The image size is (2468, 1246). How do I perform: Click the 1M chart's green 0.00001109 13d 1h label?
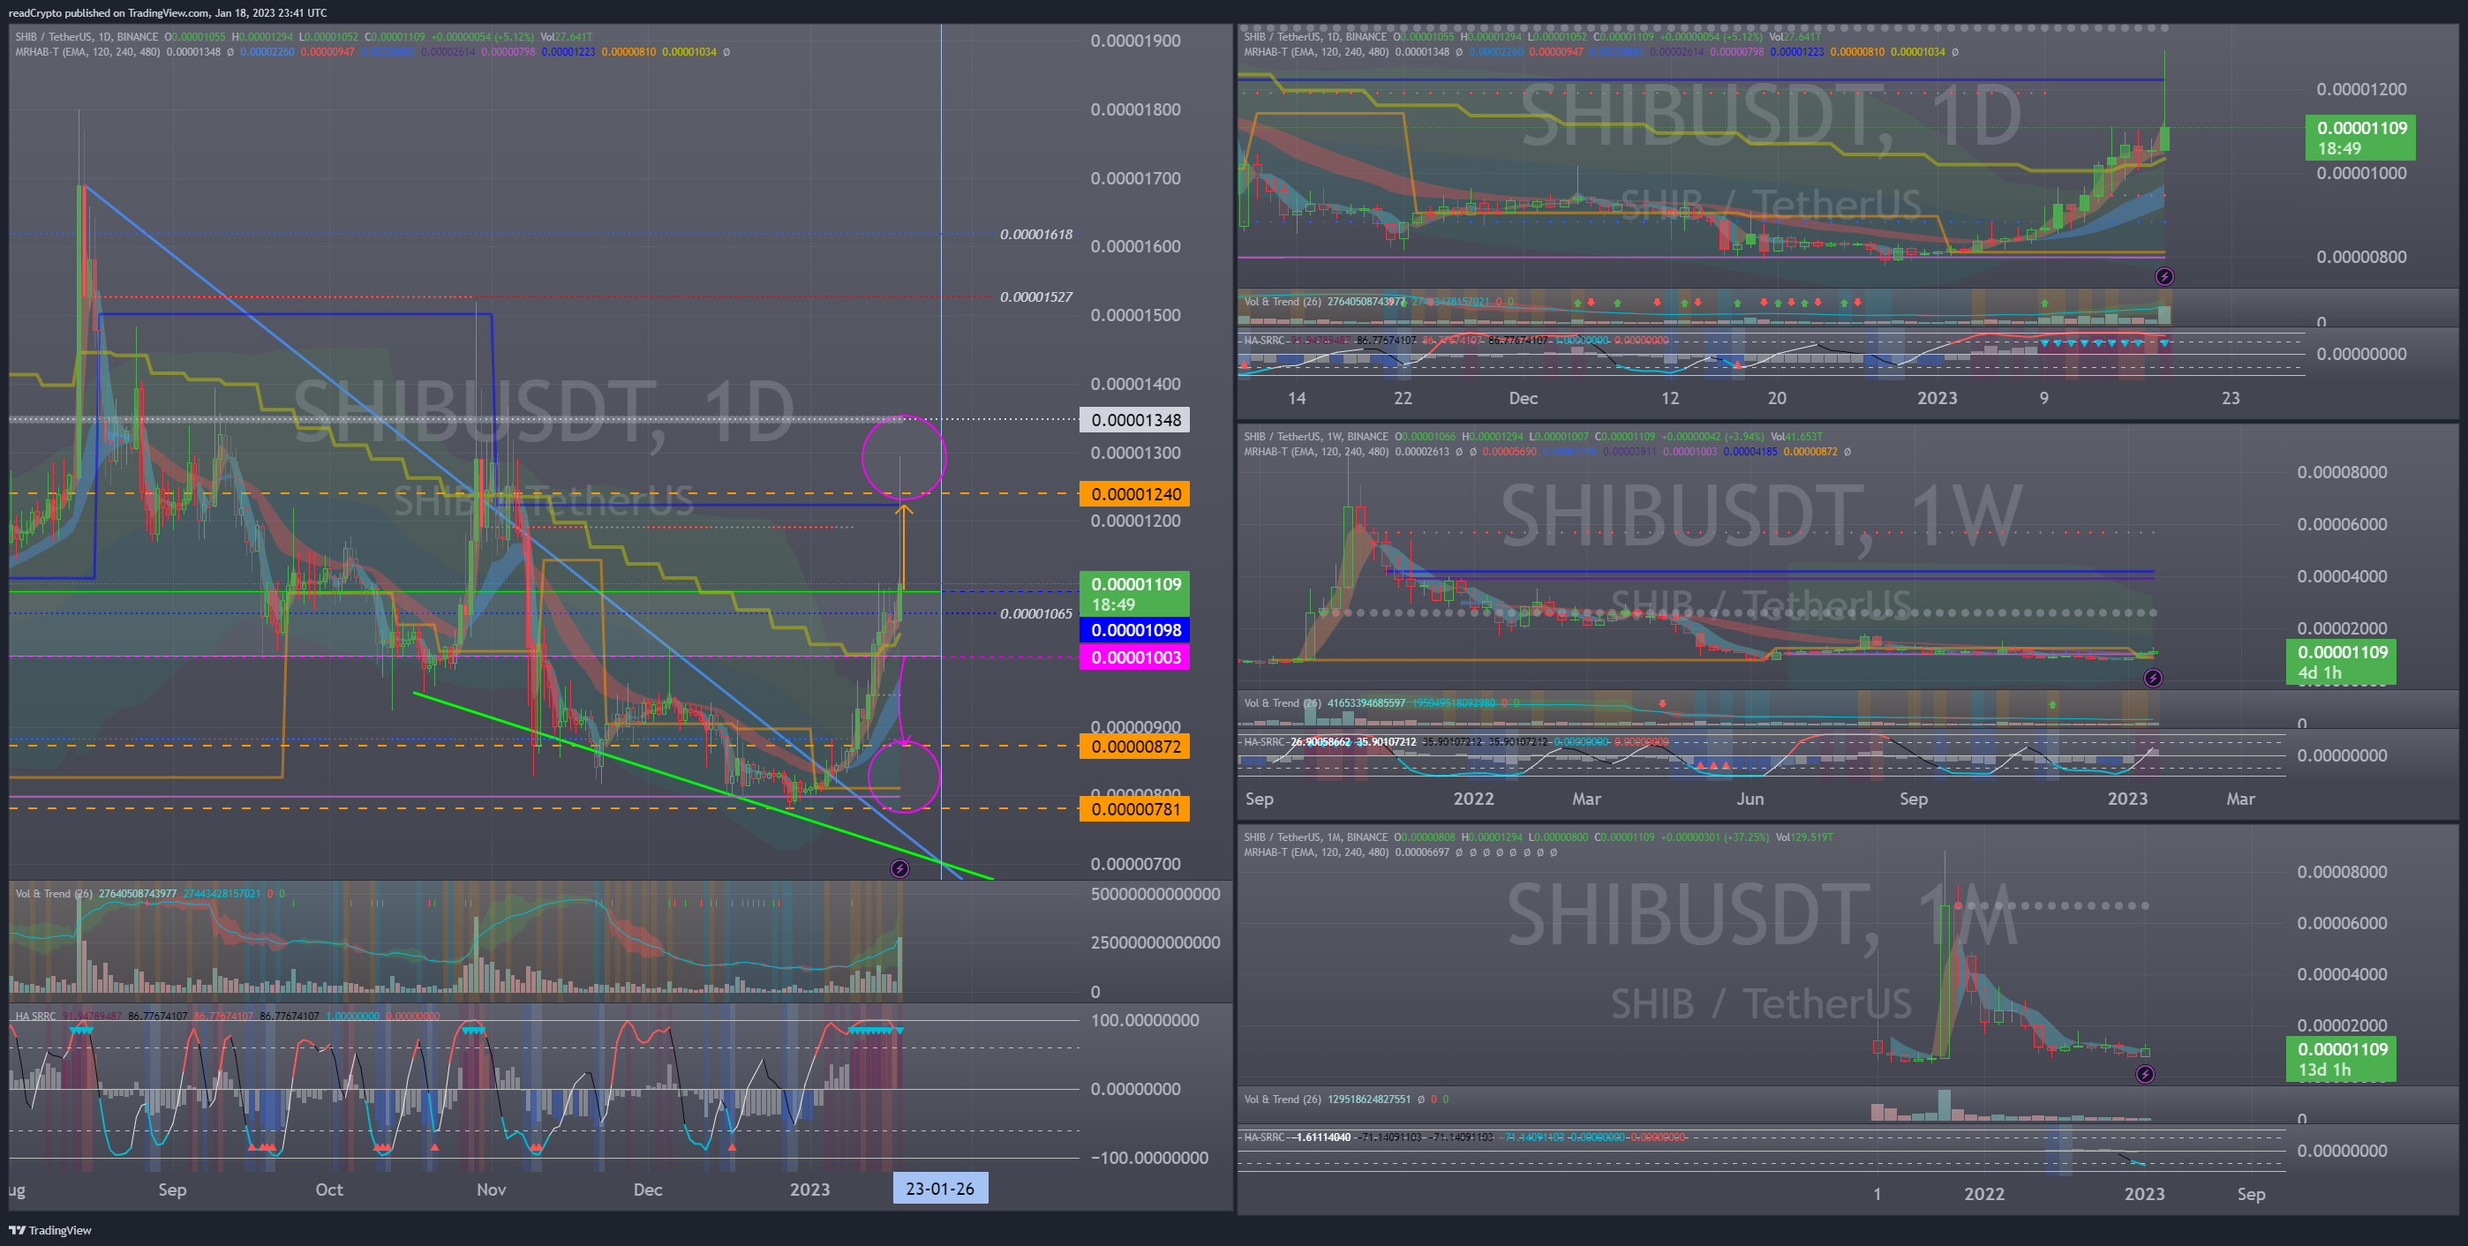tap(2342, 1060)
